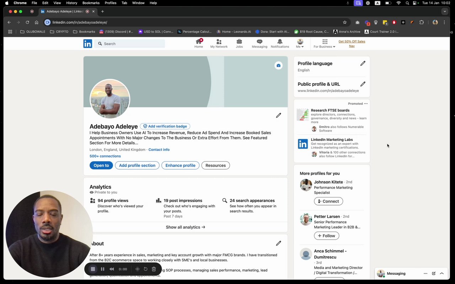455x284 pixels.
Task: Open the Resources button
Action: pyautogui.click(x=215, y=165)
